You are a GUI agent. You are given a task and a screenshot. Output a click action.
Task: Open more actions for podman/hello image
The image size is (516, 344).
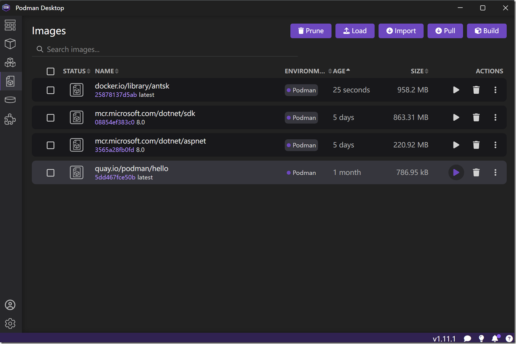tap(495, 172)
